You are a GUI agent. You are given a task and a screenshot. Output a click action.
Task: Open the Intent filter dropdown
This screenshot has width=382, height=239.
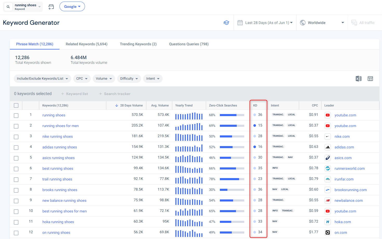pyautogui.click(x=153, y=79)
